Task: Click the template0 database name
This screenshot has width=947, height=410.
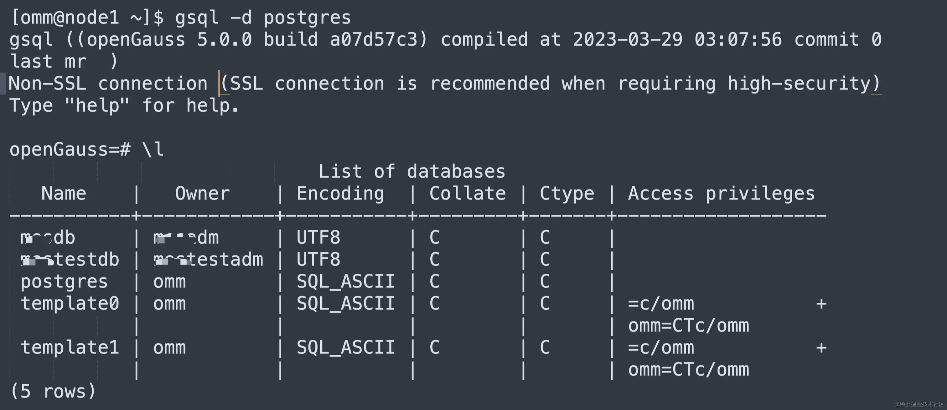Action: pos(70,304)
